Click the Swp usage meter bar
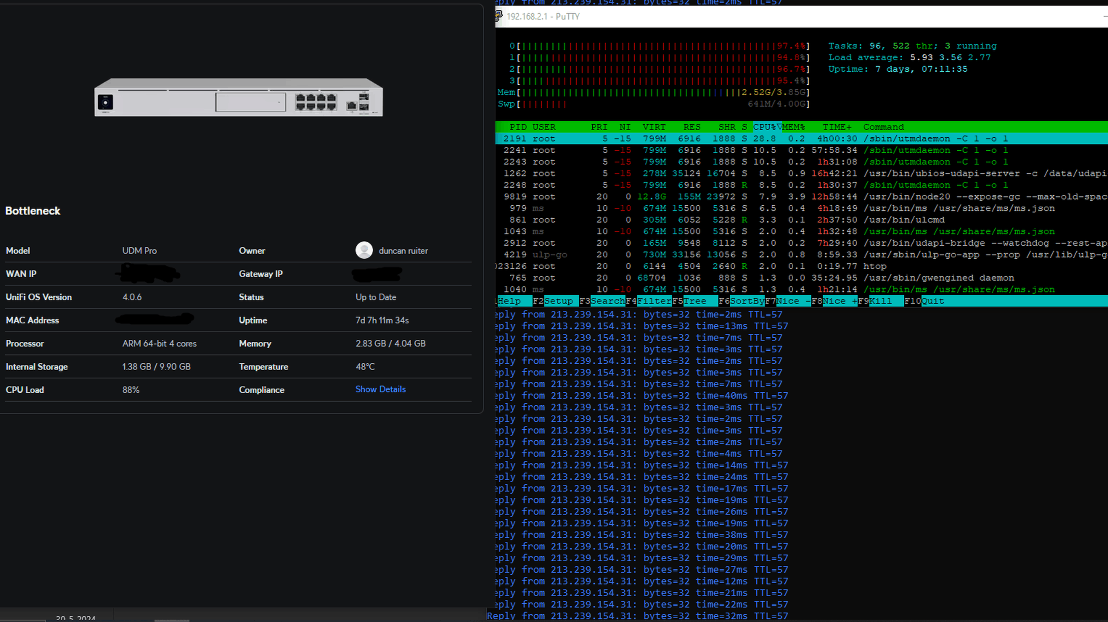Screen dimensions: 1108x622 point(653,103)
